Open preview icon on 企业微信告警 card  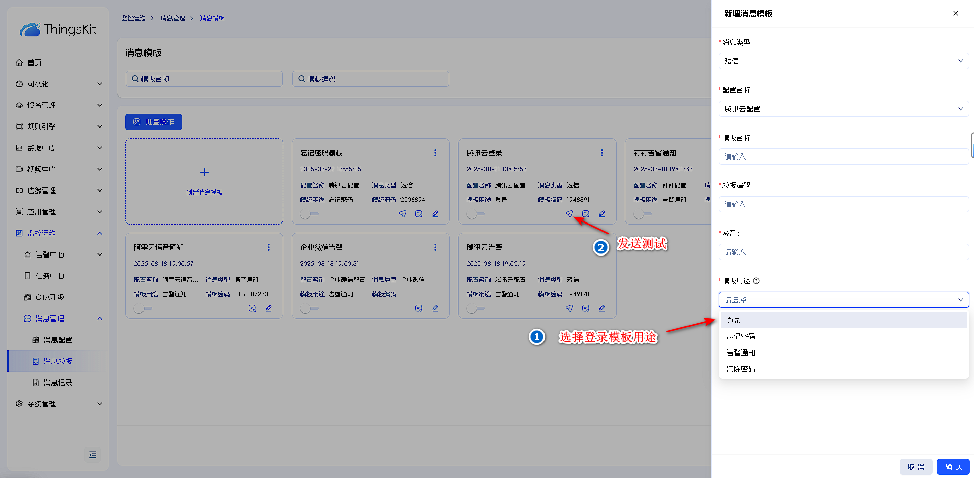418,308
